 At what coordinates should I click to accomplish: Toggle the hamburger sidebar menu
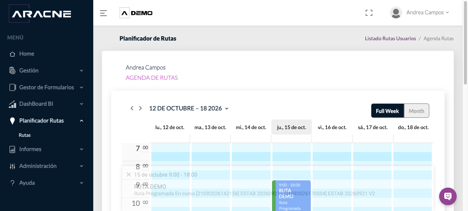[x=103, y=13]
